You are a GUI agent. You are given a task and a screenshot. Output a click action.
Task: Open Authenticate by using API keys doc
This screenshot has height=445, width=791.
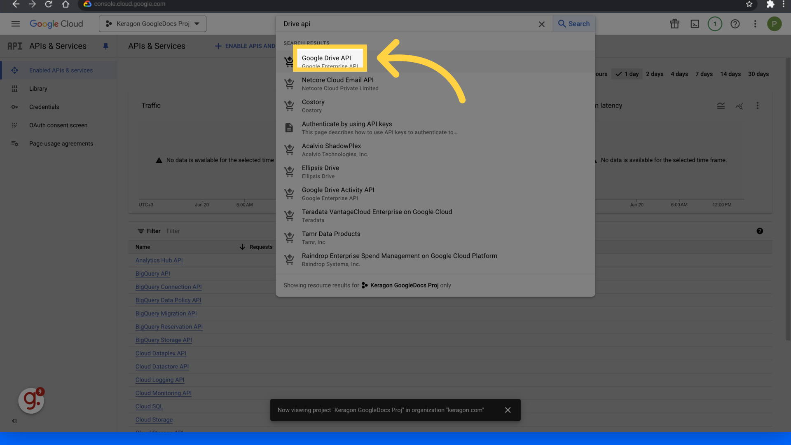click(x=435, y=128)
